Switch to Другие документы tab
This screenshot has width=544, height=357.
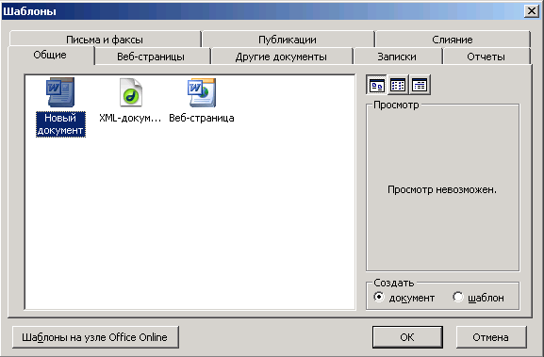click(281, 57)
